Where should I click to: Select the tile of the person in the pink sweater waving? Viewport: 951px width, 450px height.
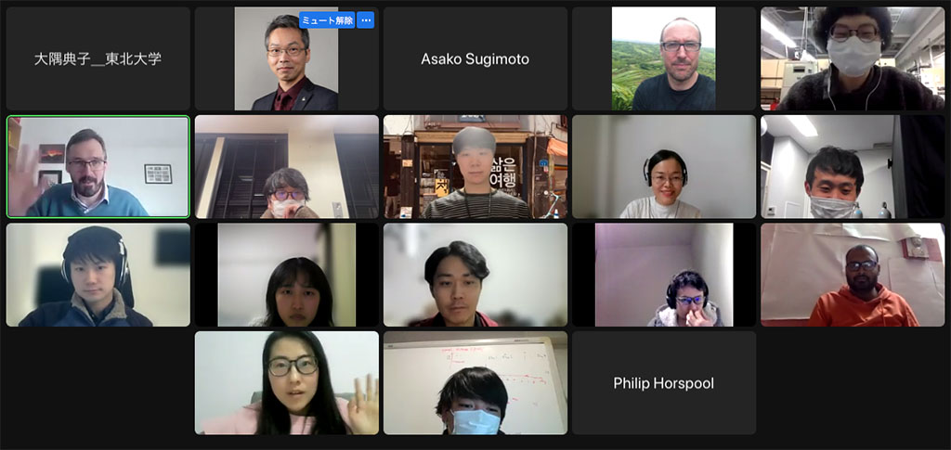[x=286, y=383]
